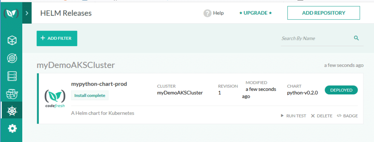
Task: Click the search magnifier icon
Action: (x=356, y=38)
